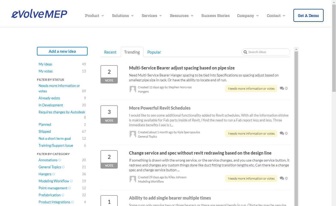The image size is (336, 206).
Task: Click Hangers tag under Stephen Norcross idea
Action: pyautogui.click(x=143, y=92)
